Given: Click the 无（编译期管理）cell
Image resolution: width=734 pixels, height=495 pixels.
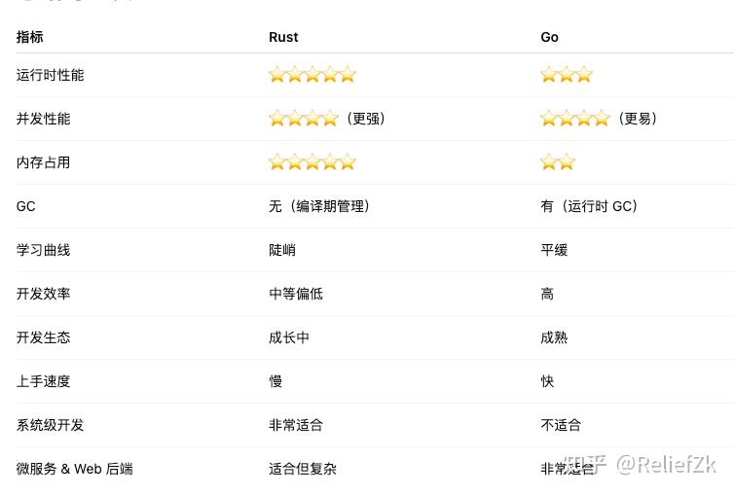Looking at the screenshot, I should coord(319,206).
